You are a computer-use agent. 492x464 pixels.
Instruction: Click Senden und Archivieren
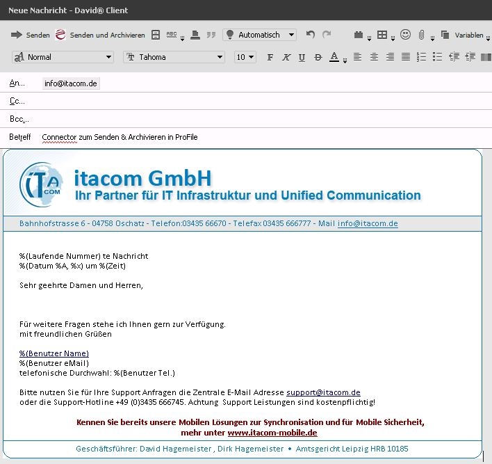(x=100, y=35)
